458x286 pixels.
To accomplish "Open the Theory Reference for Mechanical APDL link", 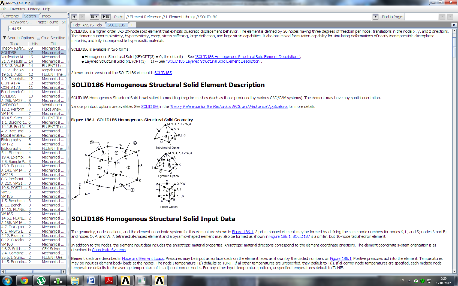I will coord(229,107).
